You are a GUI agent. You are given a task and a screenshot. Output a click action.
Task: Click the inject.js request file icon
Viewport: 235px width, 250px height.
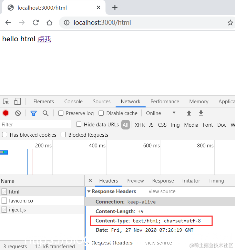pos(4,210)
